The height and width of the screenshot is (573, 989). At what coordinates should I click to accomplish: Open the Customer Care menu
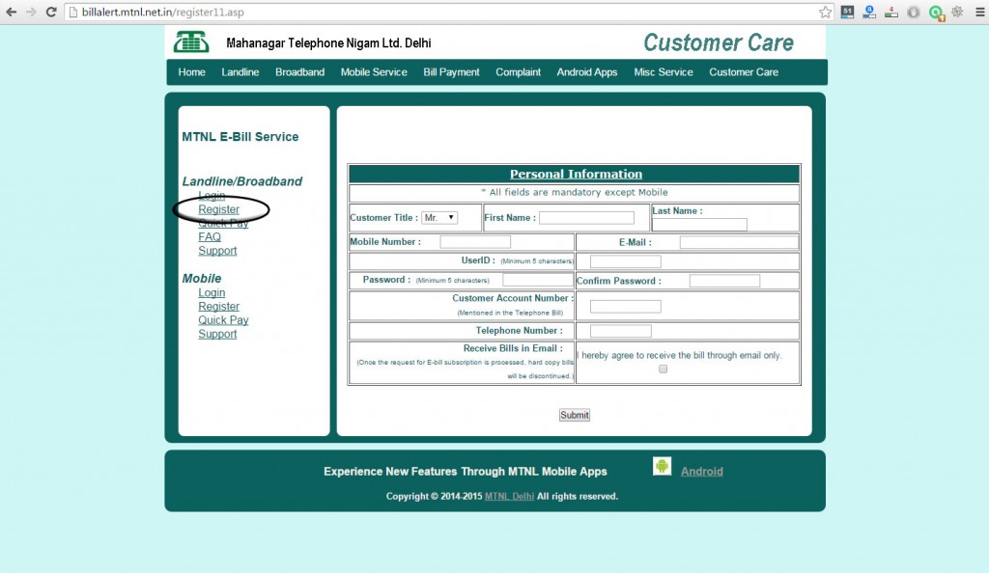744,72
